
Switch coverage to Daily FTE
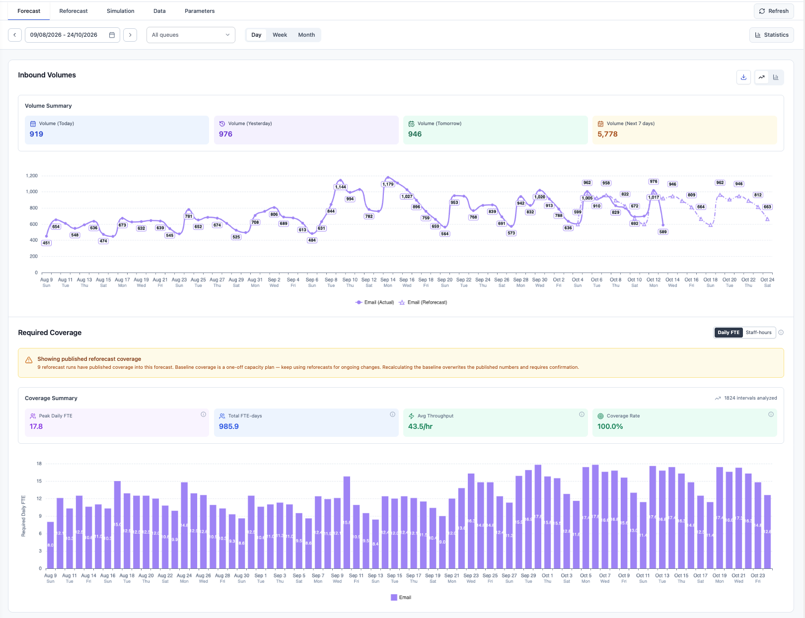tap(729, 333)
